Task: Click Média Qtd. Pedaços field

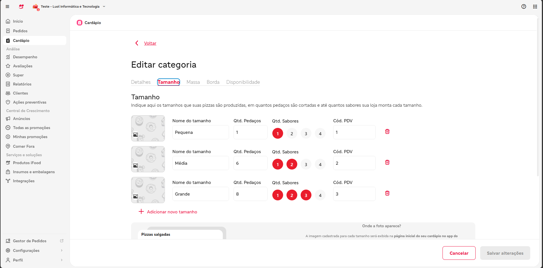Action: point(251,163)
